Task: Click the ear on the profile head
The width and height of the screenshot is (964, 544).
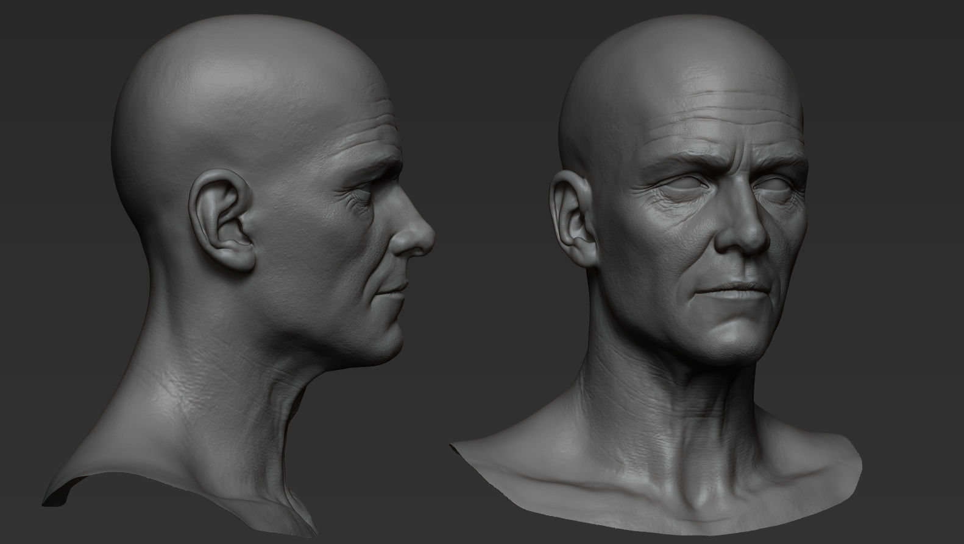Action: [x=222, y=221]
